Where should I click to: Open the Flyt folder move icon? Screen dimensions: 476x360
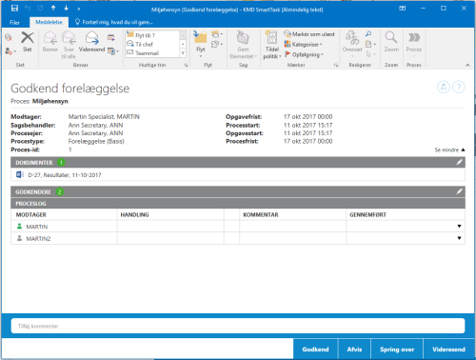click(201, 37)
